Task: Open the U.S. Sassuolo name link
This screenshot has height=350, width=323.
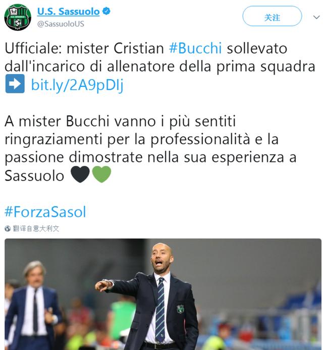Action: pyautogui.click(x=68, y=11)
